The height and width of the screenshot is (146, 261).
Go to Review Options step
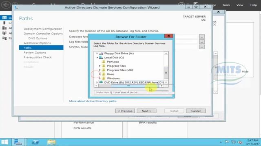point(35,53)
